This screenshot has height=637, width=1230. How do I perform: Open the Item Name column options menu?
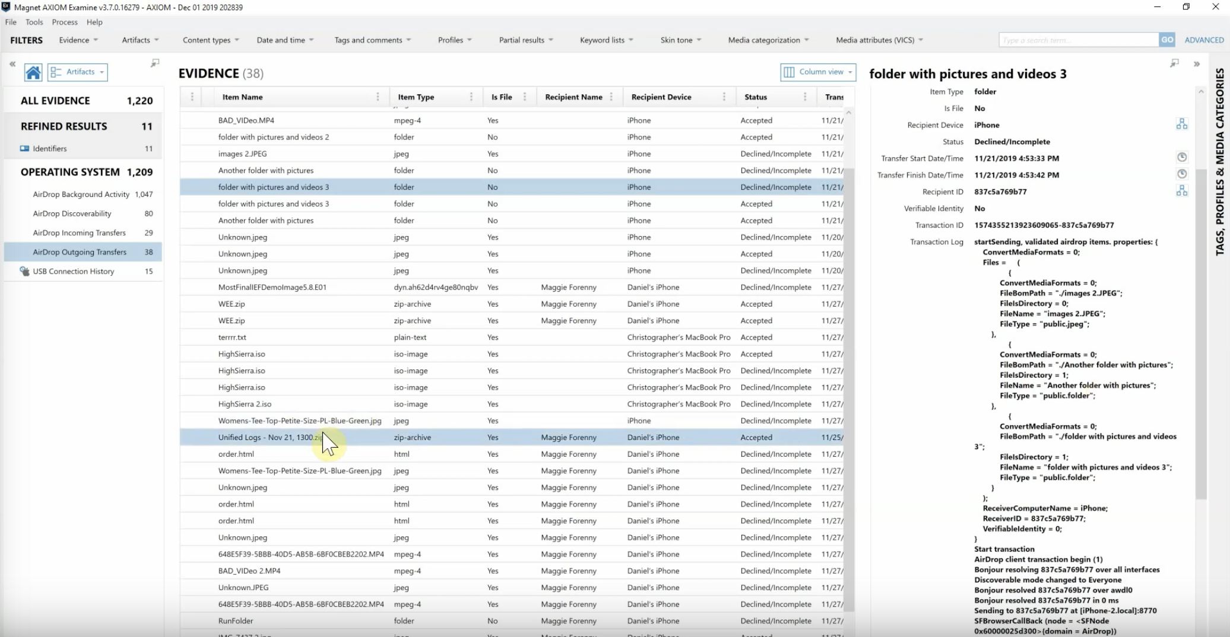tap(378, 97)
